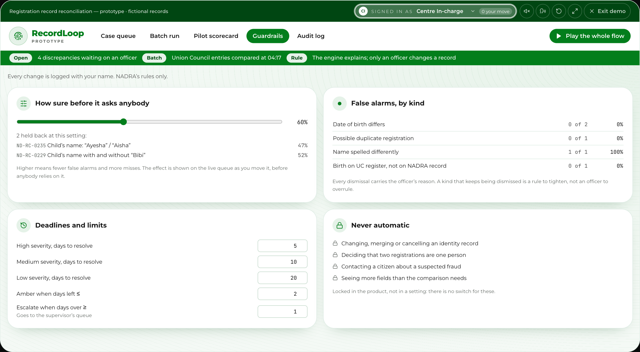The image size is (640, 352).
Task: Click the Open status pill
Action: click(x=21, y=58)
